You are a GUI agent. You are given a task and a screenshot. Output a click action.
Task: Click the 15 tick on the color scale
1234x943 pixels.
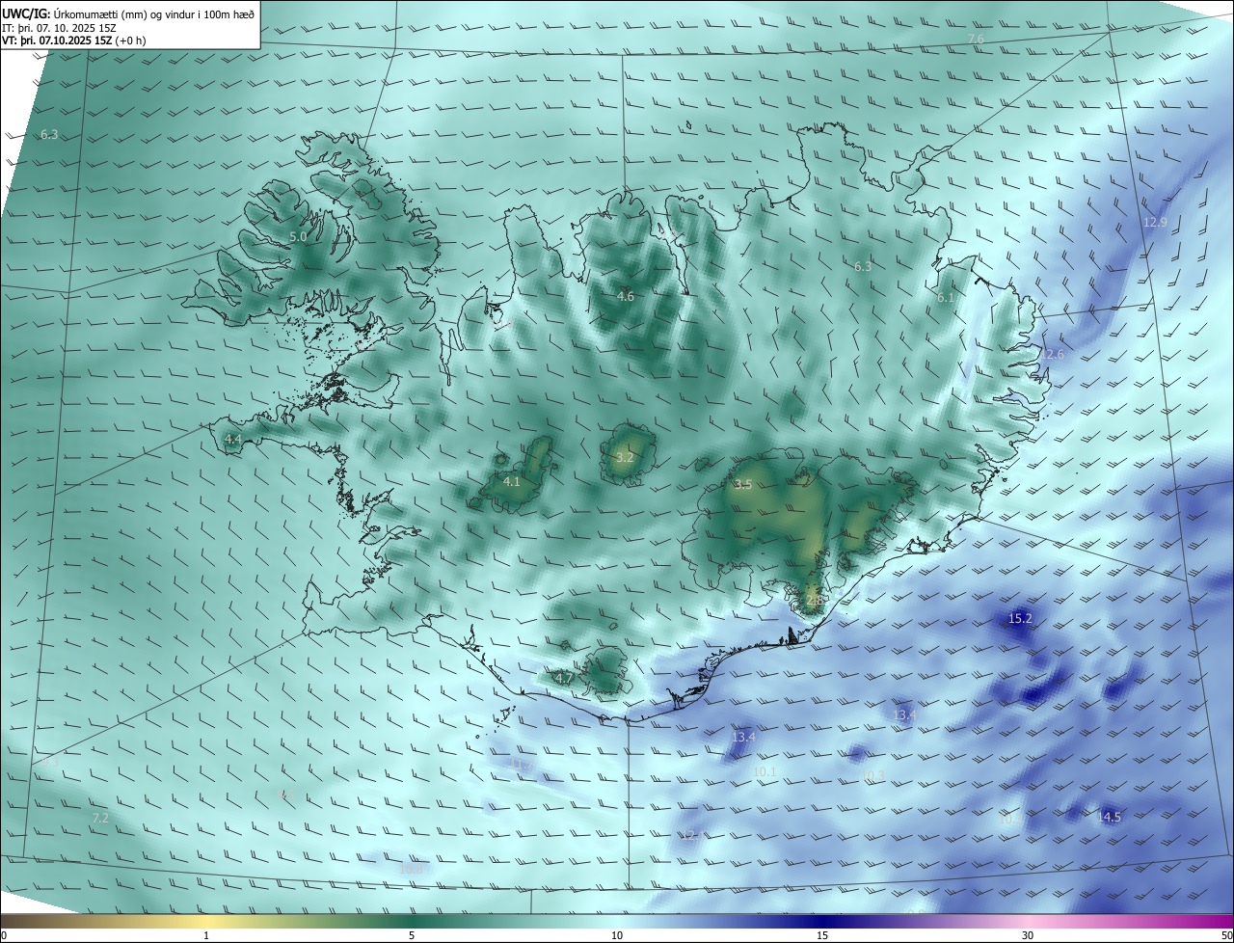(x=822, y=935)
